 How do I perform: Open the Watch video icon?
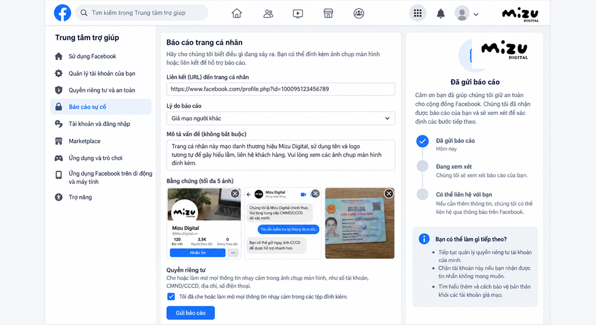tap(298, 14)
